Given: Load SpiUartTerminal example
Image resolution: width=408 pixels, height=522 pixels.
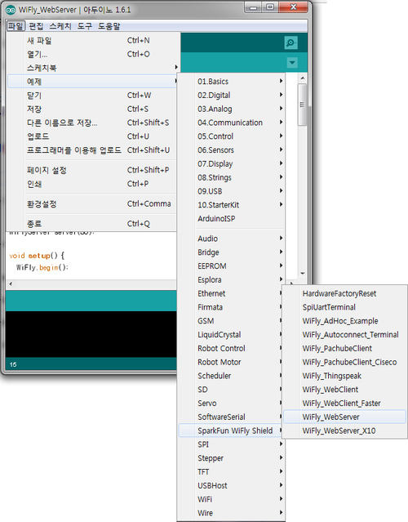Looking at the screenshot, I should point(345,307).
